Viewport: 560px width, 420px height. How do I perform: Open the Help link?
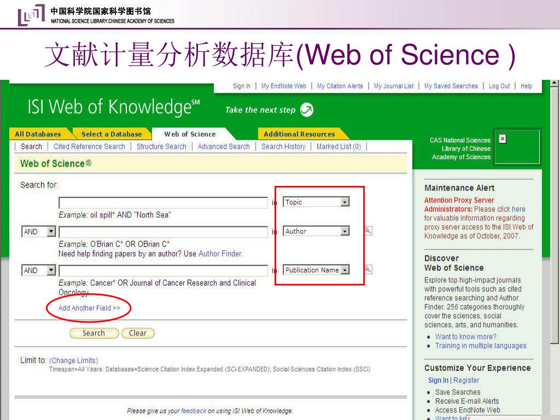526,86
